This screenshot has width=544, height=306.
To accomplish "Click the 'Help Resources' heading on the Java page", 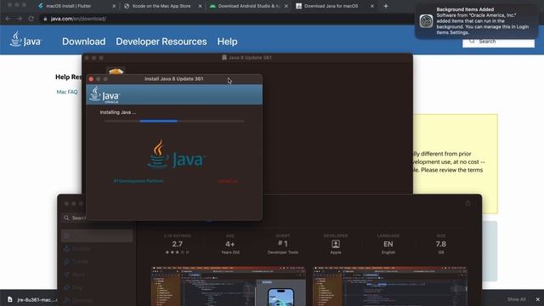I will pyautogui.click(x=69, y=77).
